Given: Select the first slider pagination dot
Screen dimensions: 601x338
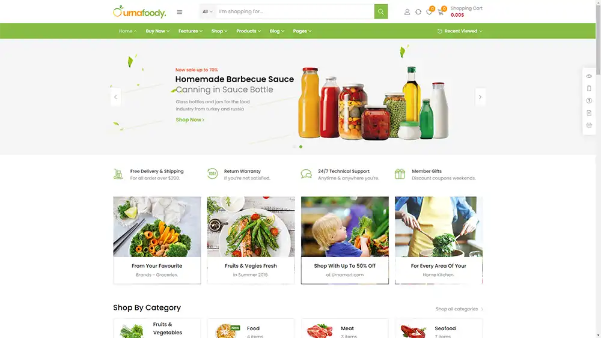Looking at the screenshot, I should point(294,146).
